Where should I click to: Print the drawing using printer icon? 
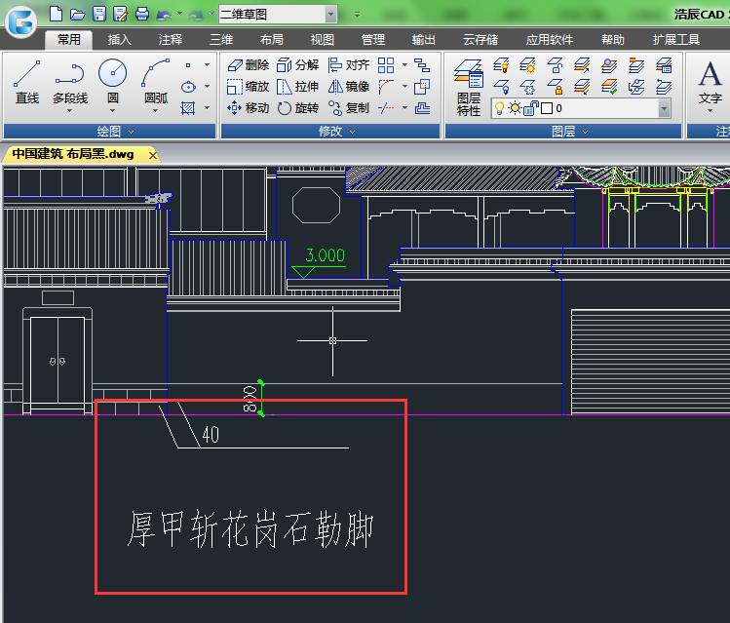(x=142, y=14)
